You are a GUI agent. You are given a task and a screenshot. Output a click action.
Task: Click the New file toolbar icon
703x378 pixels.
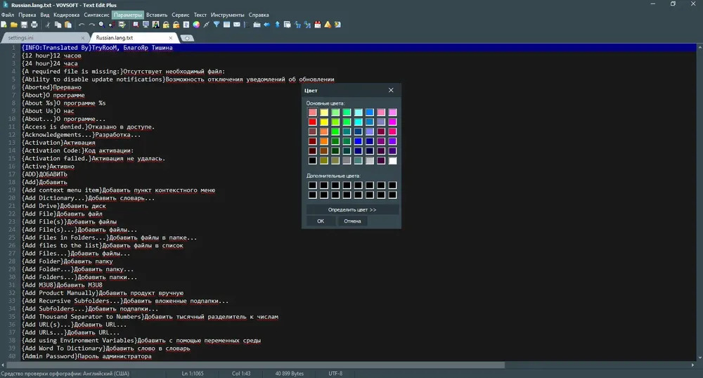pos(4,25)
